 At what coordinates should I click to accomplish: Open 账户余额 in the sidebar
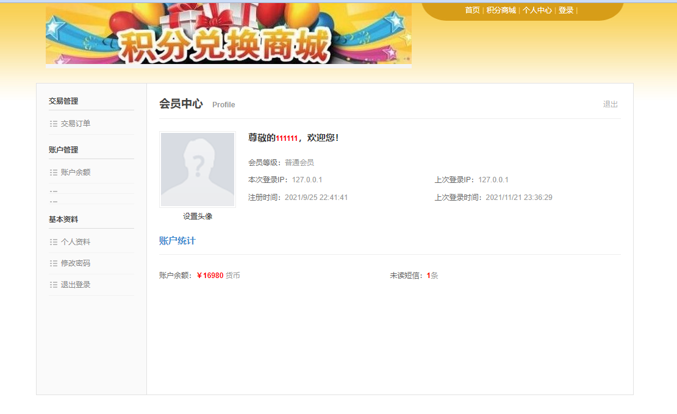click(x=75, y=173)
